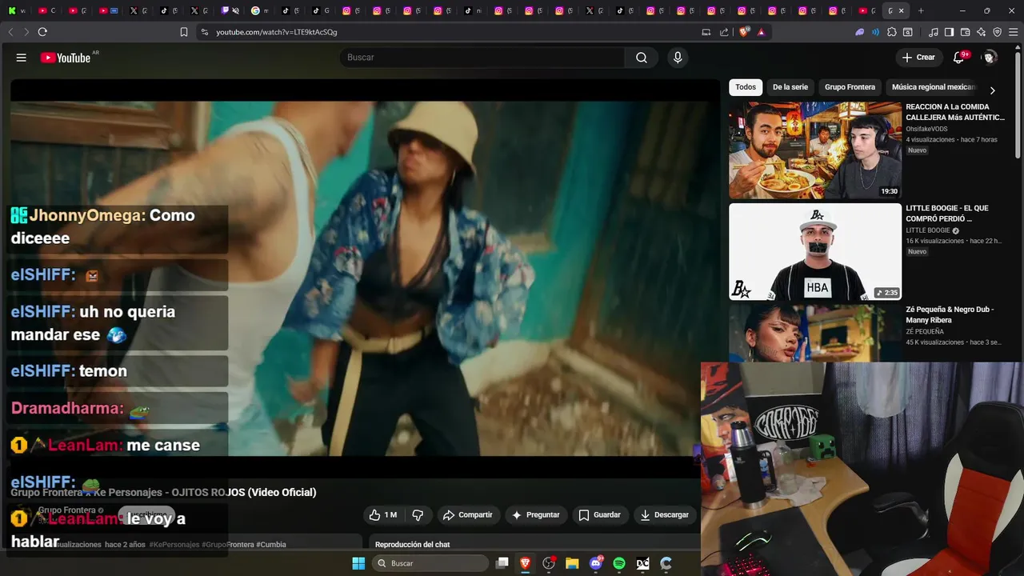Bookmark this page with the bookmark icon
1024x576 pixels.
184,32
